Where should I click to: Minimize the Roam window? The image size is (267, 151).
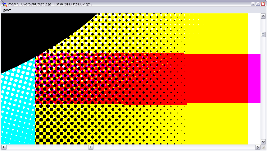253,4
